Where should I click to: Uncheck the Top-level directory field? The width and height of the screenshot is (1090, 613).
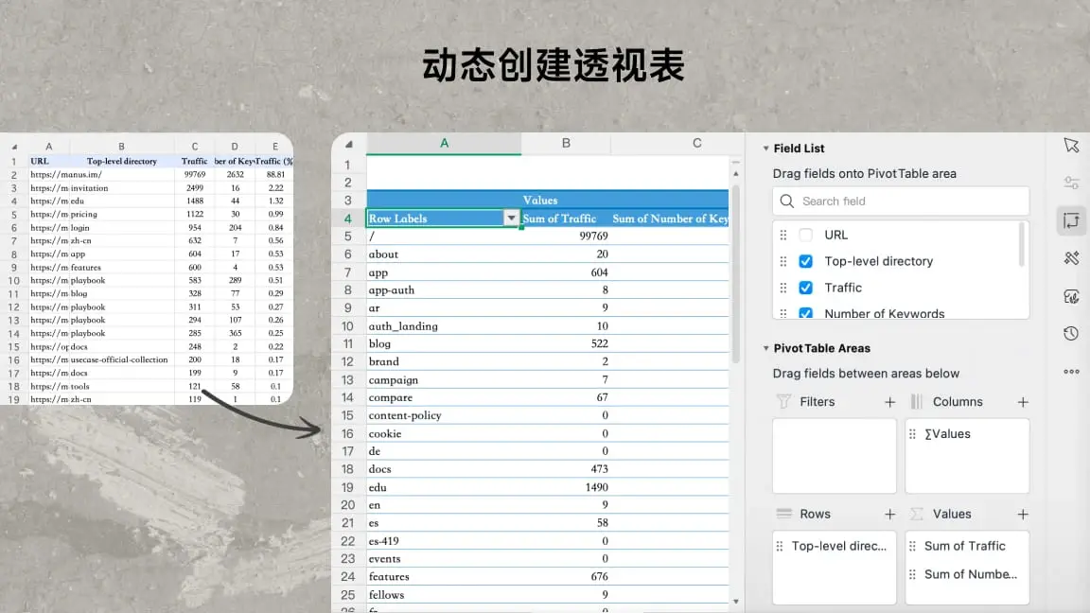[806, 261]
